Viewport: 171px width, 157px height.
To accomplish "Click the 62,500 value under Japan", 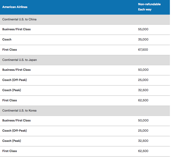I will tap(143, 100).
